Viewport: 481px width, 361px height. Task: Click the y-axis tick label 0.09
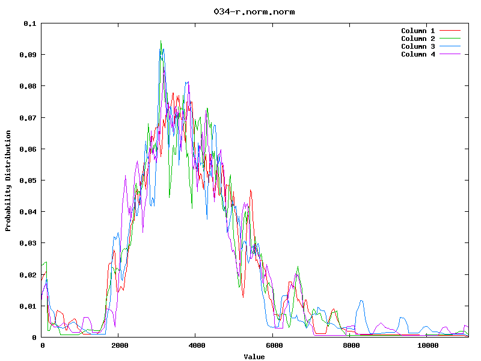tap(28, 55)
